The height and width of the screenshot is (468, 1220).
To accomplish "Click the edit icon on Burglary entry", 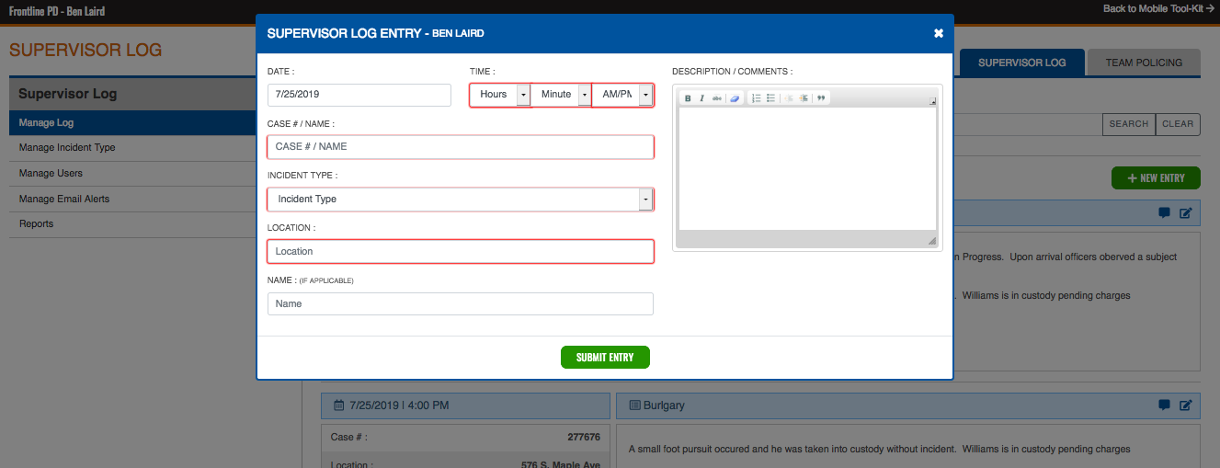I will pyautogui.click(x=1185, y=405).
